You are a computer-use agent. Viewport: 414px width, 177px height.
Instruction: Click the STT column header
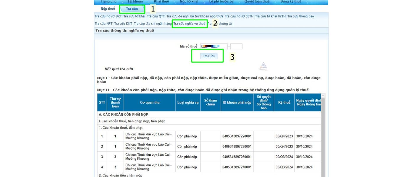click(102, 102)
